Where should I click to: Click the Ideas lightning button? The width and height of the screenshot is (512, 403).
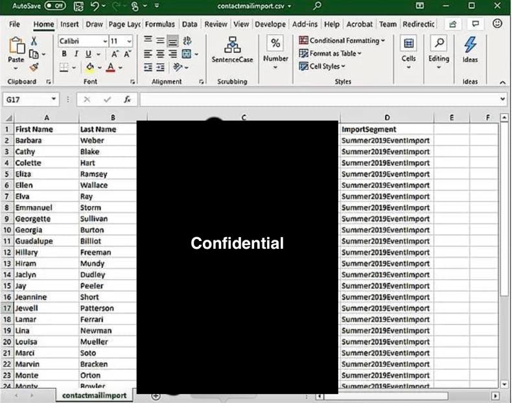point(470,50)
